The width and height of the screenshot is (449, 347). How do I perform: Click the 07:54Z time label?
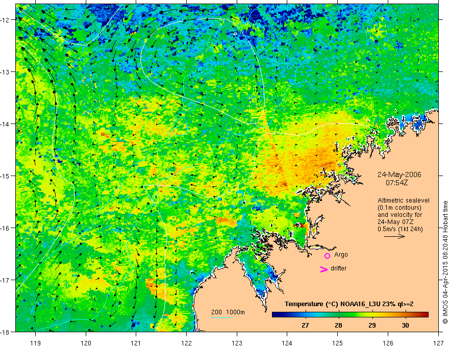point(396,183)
